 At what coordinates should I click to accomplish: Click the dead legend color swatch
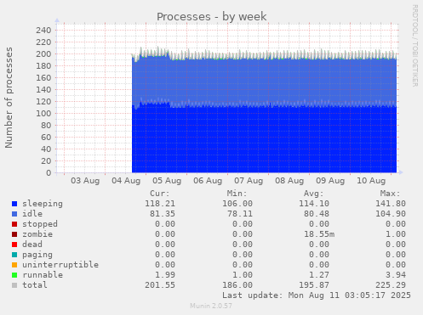click(14, 245)
